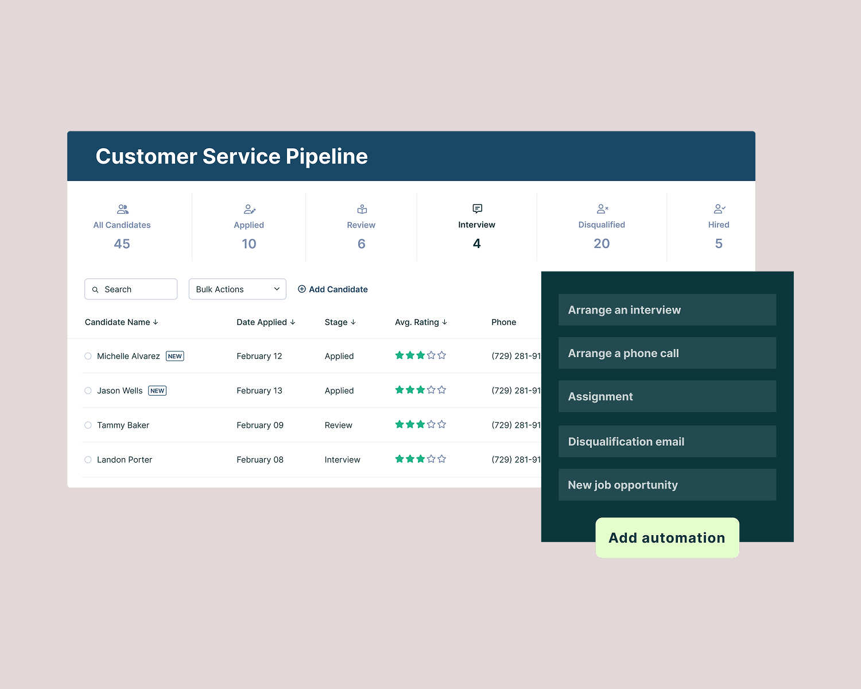Select the checkbox next to Michelle Alvarez
The image size is (861, 689).
tap(88, 356)
